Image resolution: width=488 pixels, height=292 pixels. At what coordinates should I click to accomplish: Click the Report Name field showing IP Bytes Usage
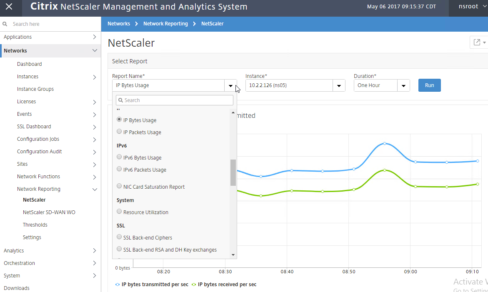[168, 85]
